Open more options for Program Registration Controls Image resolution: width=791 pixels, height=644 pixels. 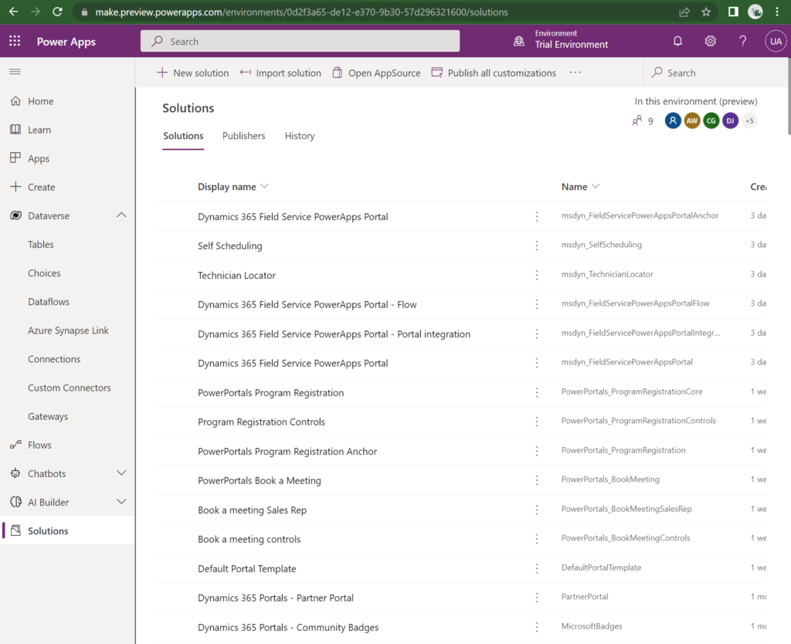click(x=537, y=422)
